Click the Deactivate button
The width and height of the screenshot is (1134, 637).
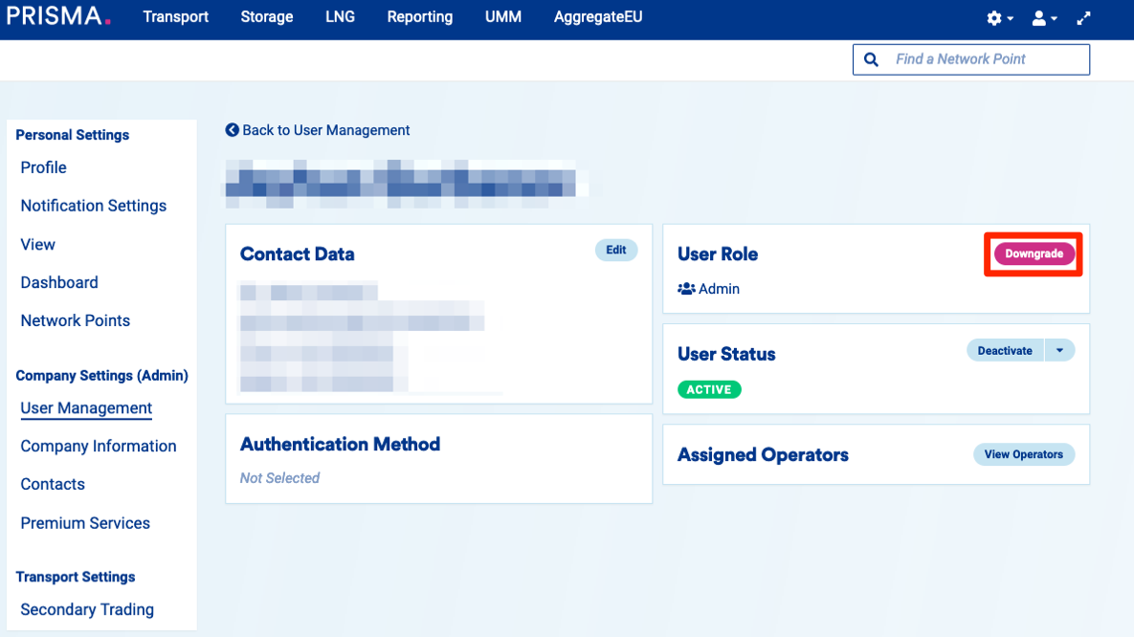coord(1005,351)
